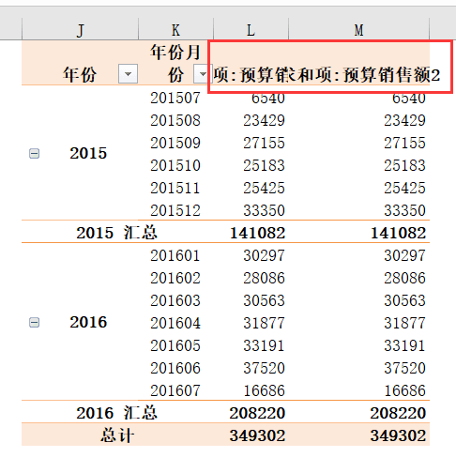This screenshot has width=456, height=473.
Task: Select month cell 201605
Action: click(x=175, y=345)
